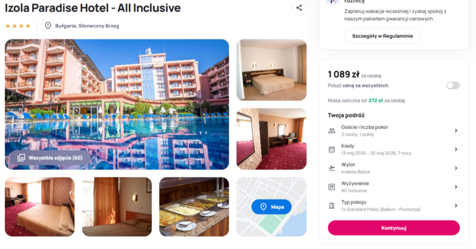The height and width of the screenshot is (249, 476).
Task: Expand the Kiedy dates row chevron
Action: click(456, 150)
